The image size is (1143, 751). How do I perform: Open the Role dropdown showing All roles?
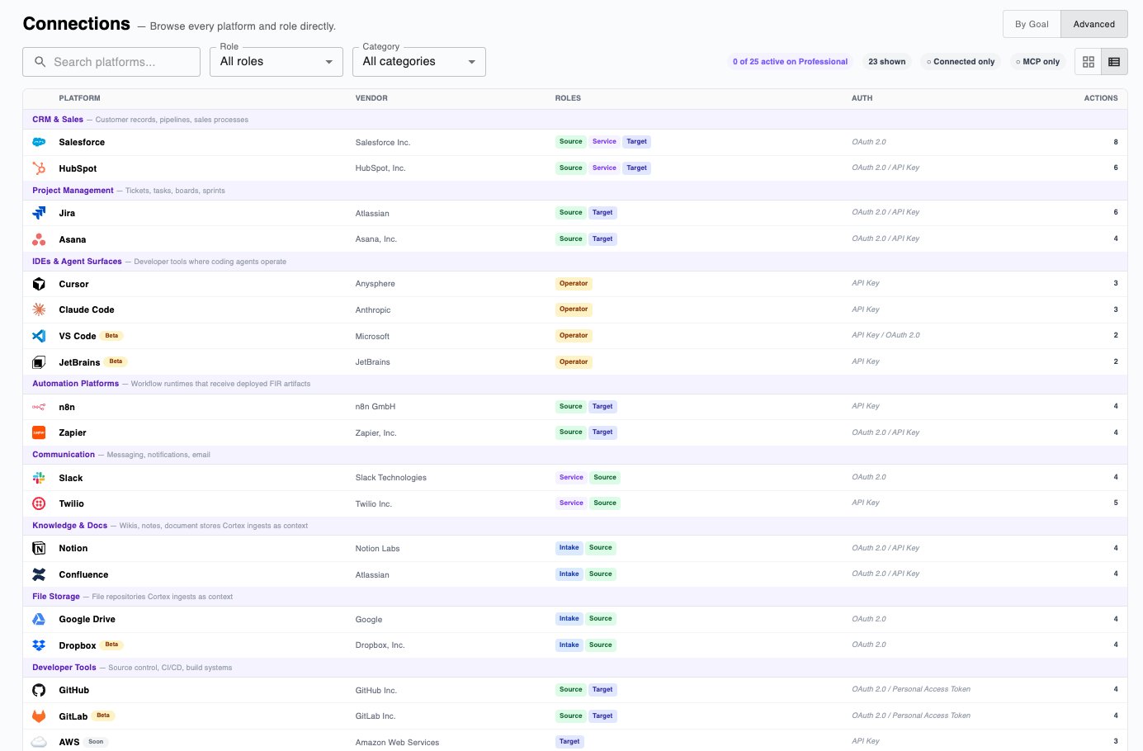point(276,61)
